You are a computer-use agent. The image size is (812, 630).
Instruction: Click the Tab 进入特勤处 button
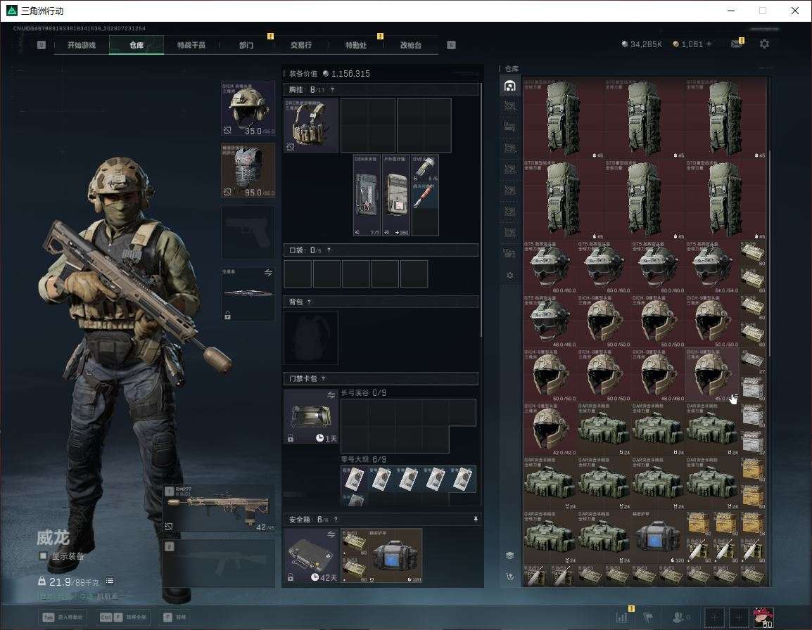point(63,617)
